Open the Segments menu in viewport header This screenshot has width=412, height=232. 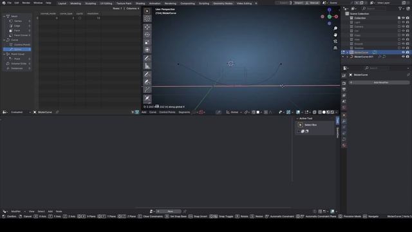pyautogui.click(x=184, y=112)
